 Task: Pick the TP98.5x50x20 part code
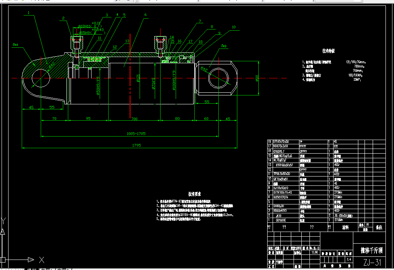(282, 174)
